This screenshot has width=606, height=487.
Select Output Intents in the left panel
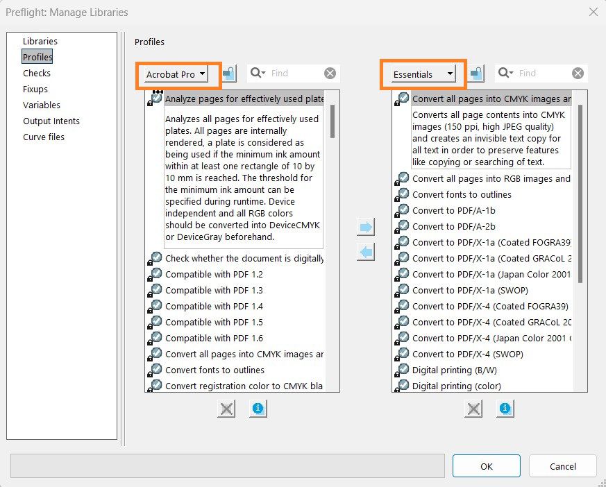(51, 121)
